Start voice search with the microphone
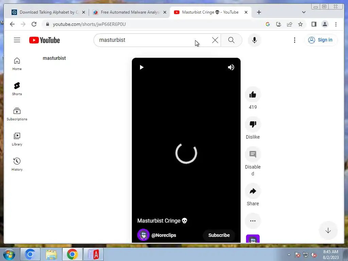 (254, 40)
